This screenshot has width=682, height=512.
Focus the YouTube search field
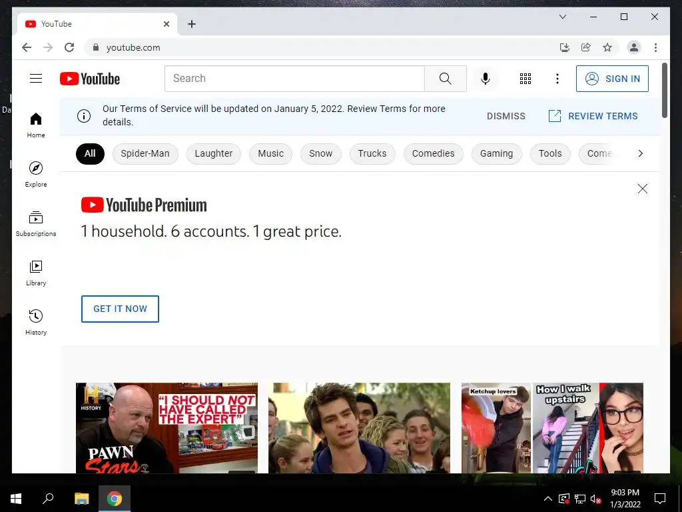click(x=294, y=79)
